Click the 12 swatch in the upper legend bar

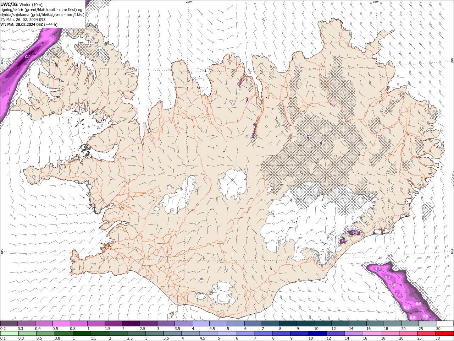click(x=340, y=324)
